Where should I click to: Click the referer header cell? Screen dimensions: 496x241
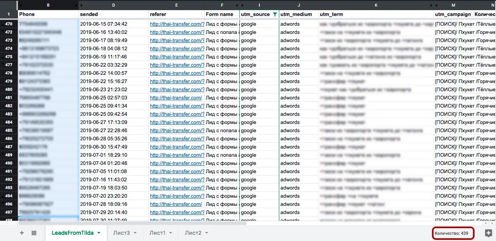point(177,14)
